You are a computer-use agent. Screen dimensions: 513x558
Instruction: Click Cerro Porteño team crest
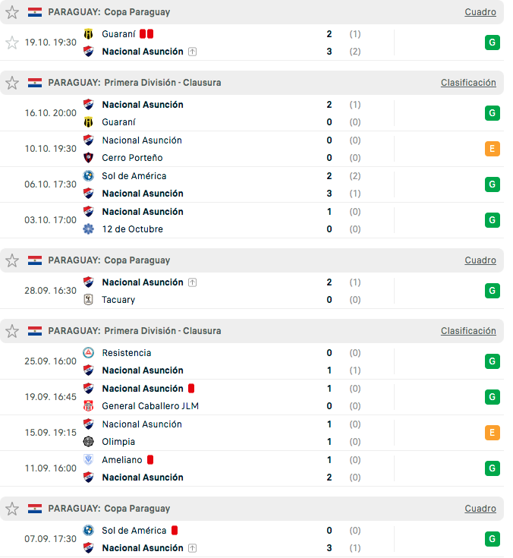coord(89,158)
